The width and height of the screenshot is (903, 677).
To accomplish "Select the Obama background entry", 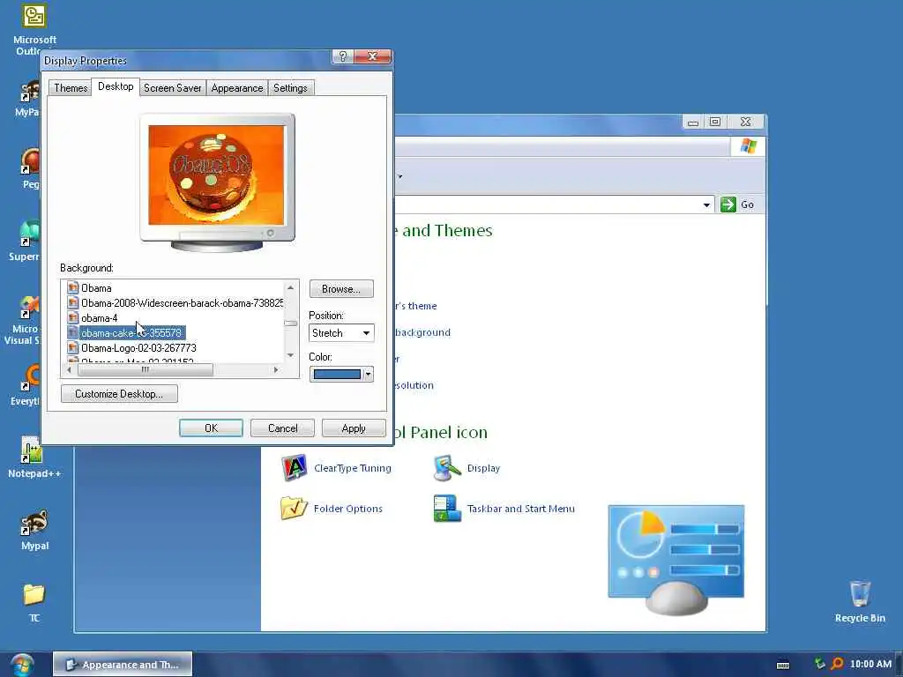I will click(x=89, y=288).
